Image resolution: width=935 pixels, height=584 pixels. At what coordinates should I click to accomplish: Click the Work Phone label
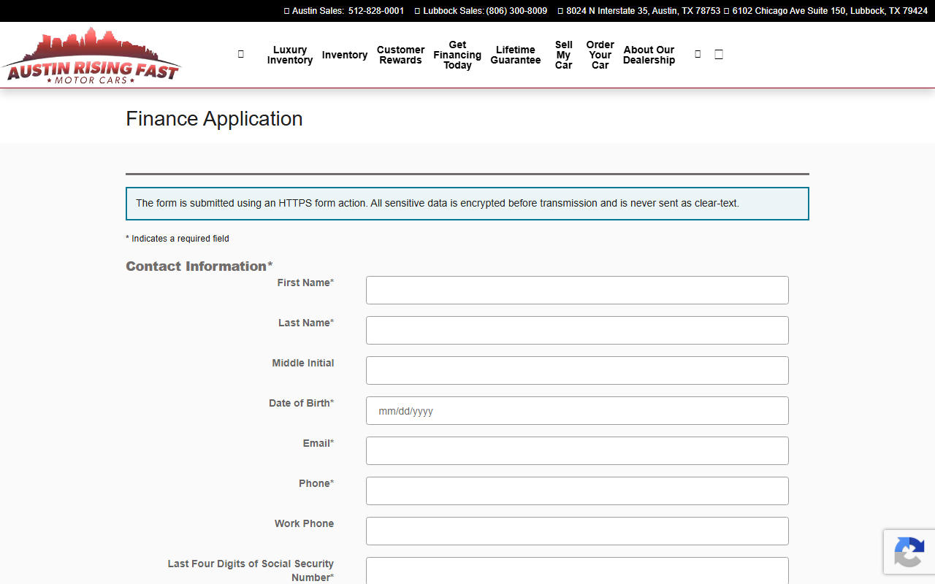coord(305,523)
